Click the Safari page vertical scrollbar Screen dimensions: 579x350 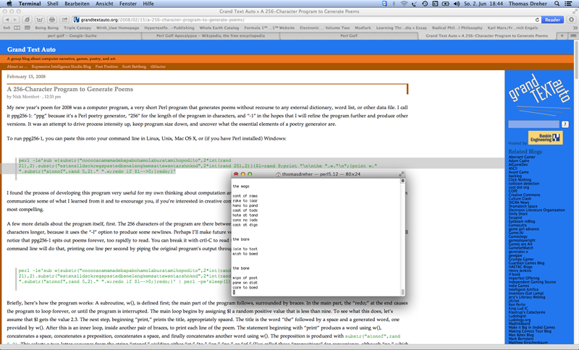click(576, 59)
